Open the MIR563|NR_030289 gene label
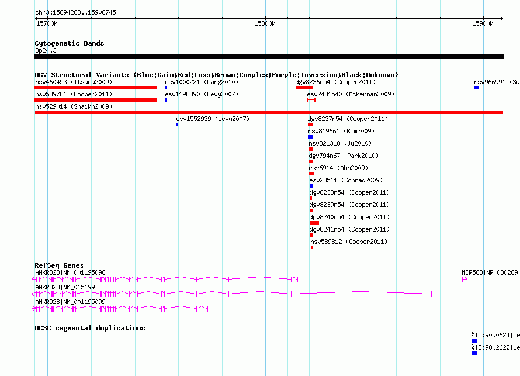The image size is (520, 376). [490, 272]
